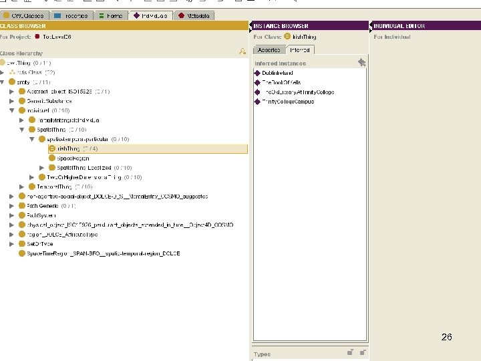Viewport: 481px width, 361px height.
Task: Click the diamond icon of TheBookOfKells
Action: point(257,83)
